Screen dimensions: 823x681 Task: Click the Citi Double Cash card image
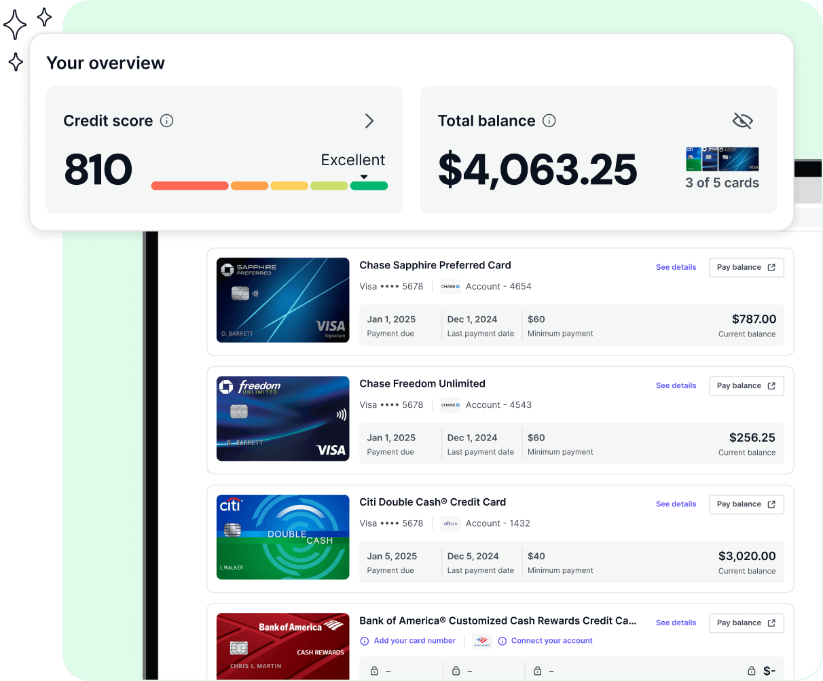click(282, 537)
